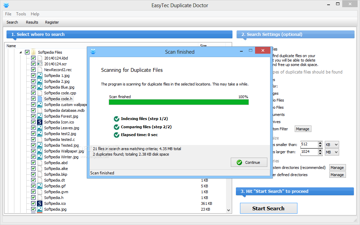Click the green check next to Comparing files
This screenshot has height=225, width=360.
(x=116, y=127)
